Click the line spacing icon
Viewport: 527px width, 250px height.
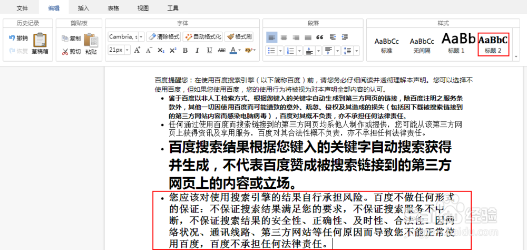347,51
